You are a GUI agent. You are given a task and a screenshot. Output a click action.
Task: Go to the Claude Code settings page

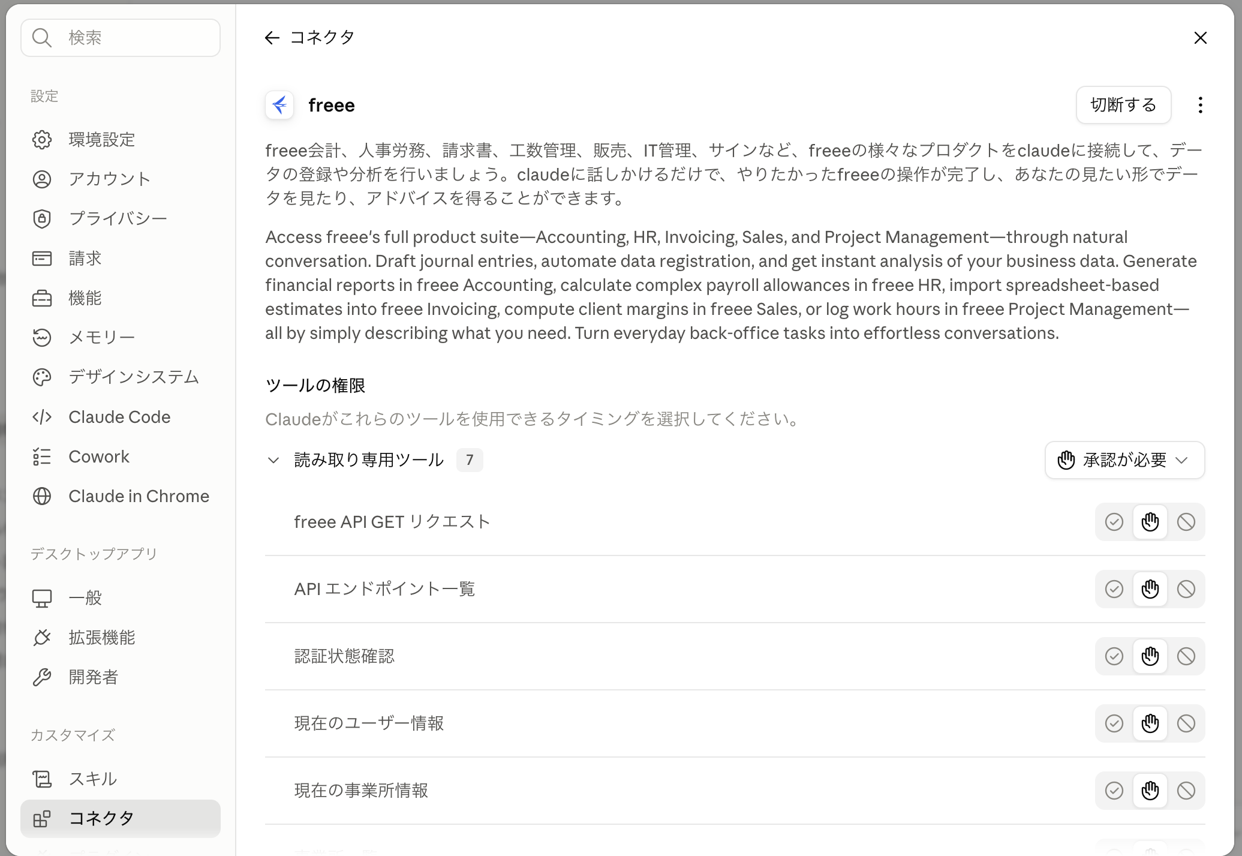[121, 417]
